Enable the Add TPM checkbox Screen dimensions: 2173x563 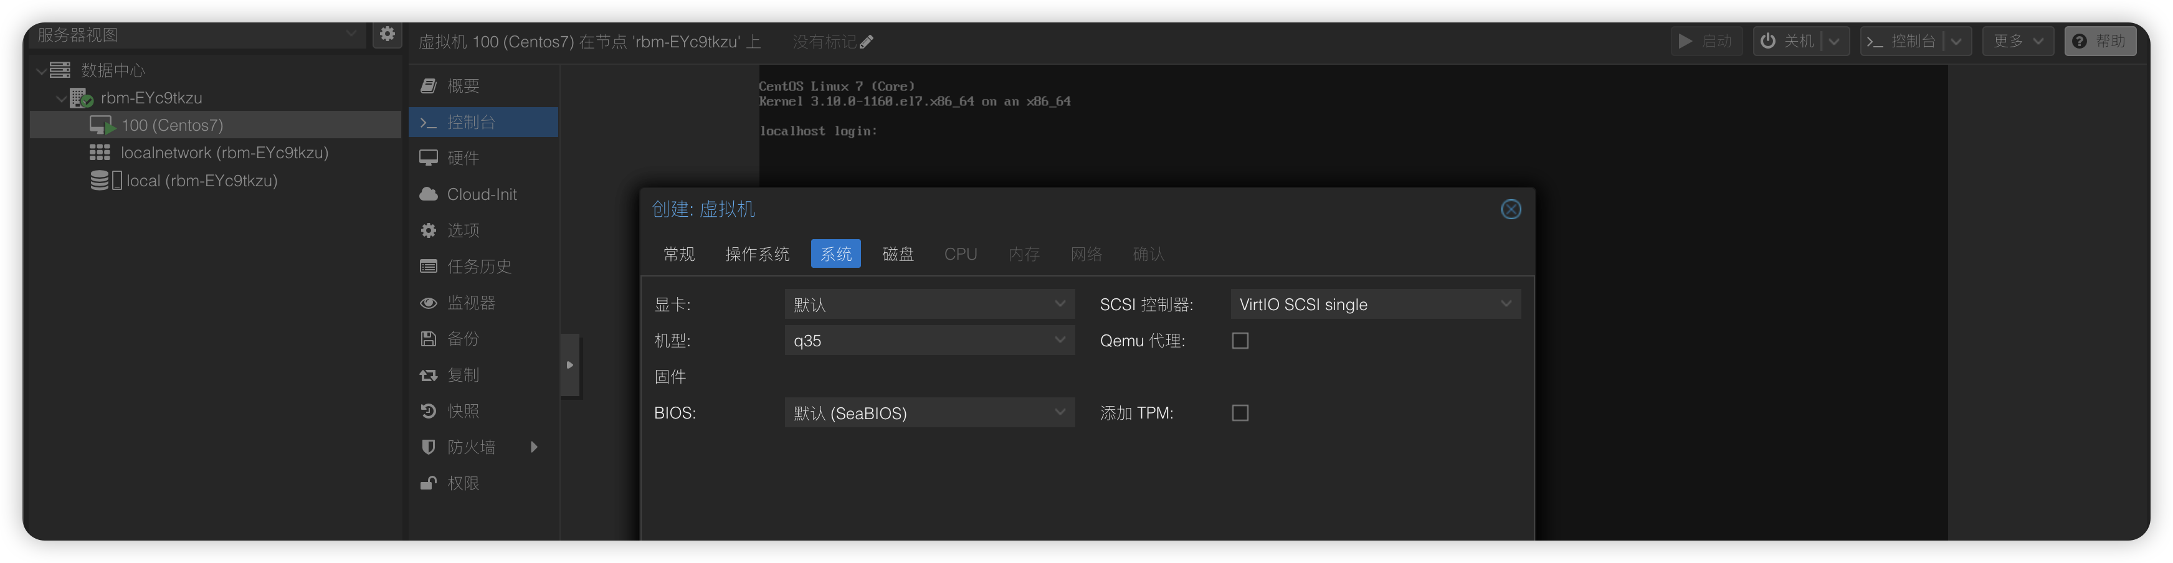[1240, 413]
